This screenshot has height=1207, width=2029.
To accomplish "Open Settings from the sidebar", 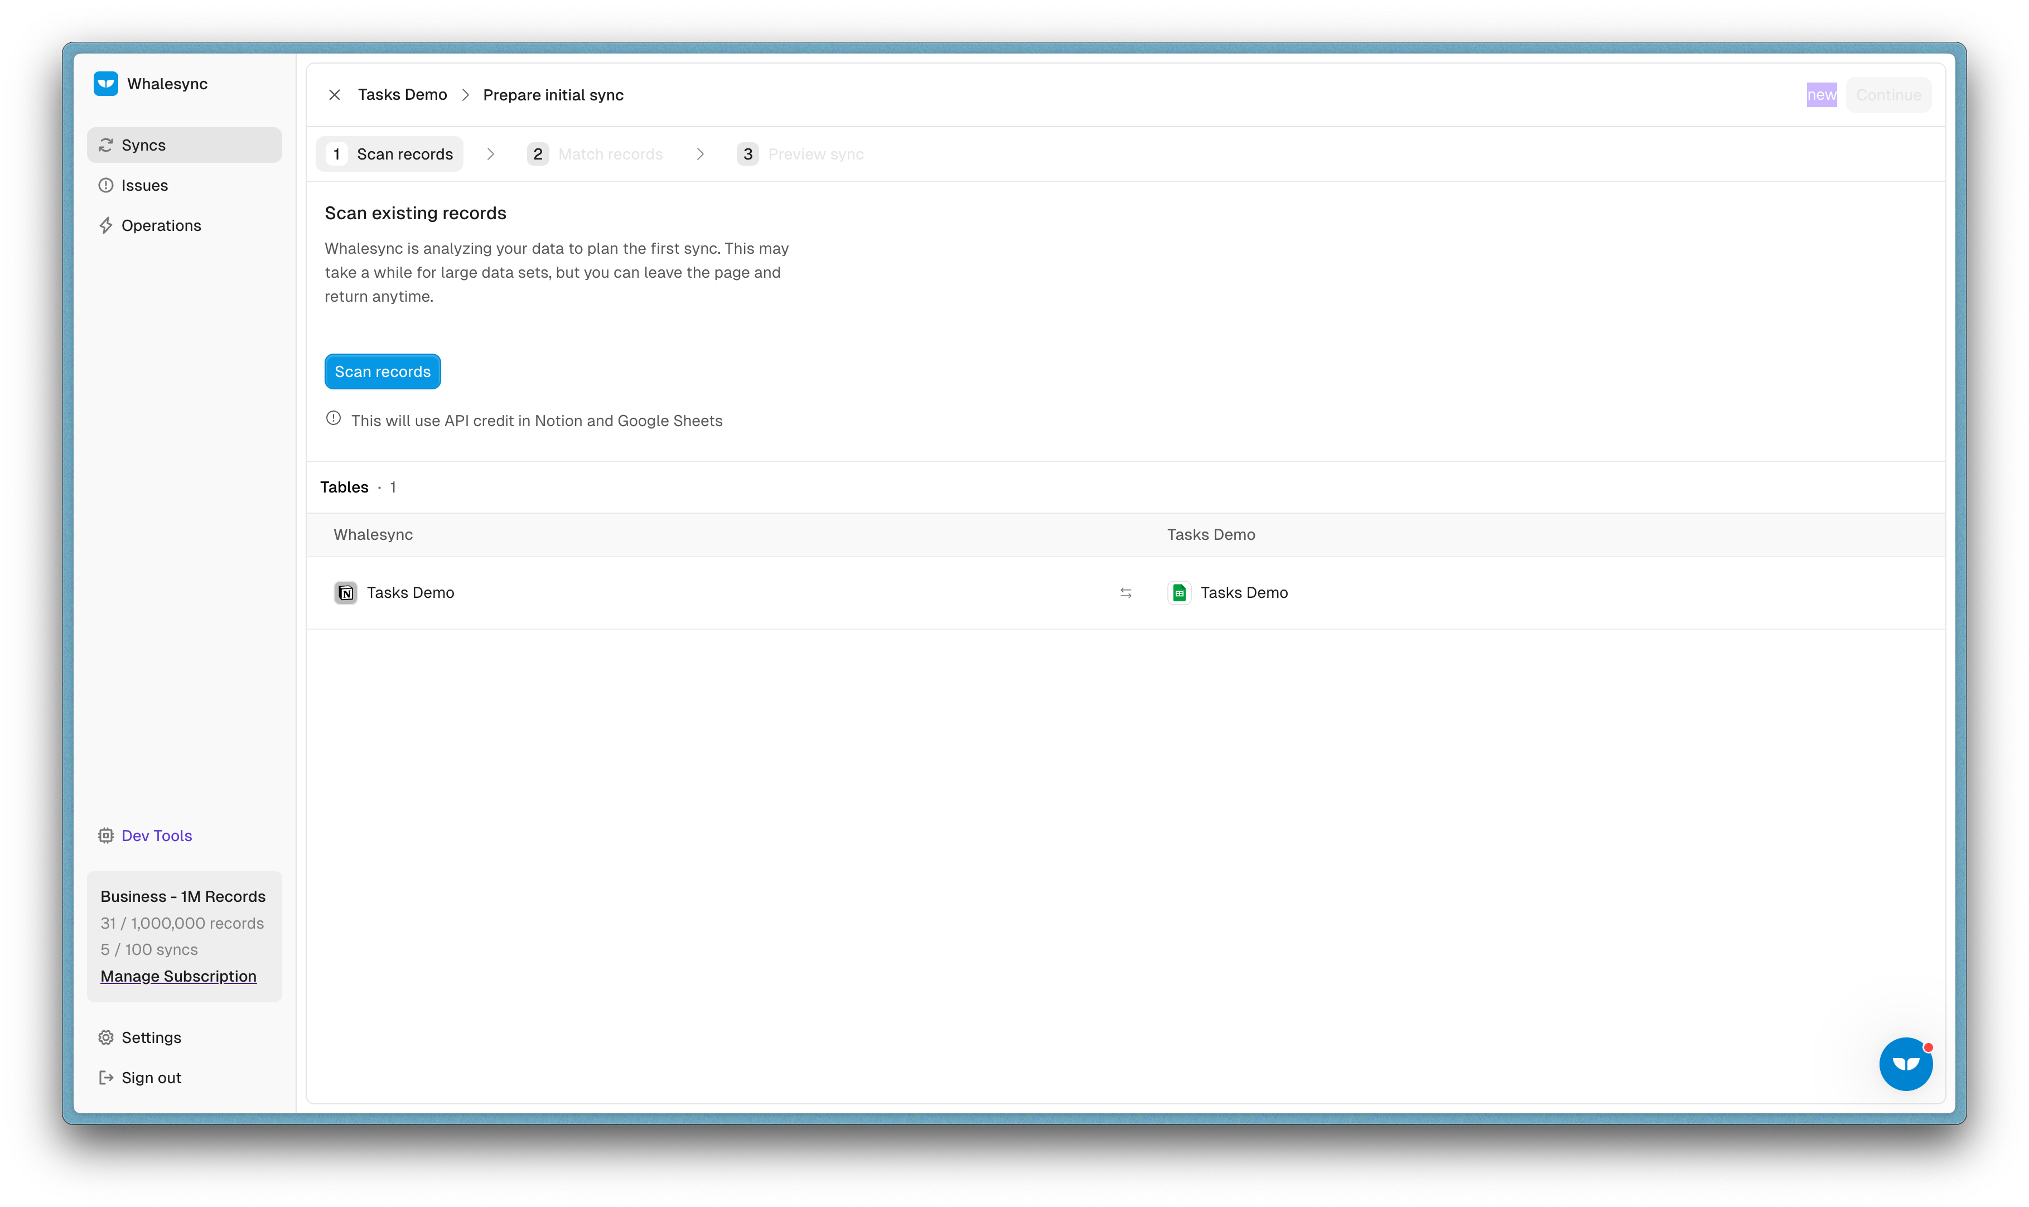I will pos(151,1037).
